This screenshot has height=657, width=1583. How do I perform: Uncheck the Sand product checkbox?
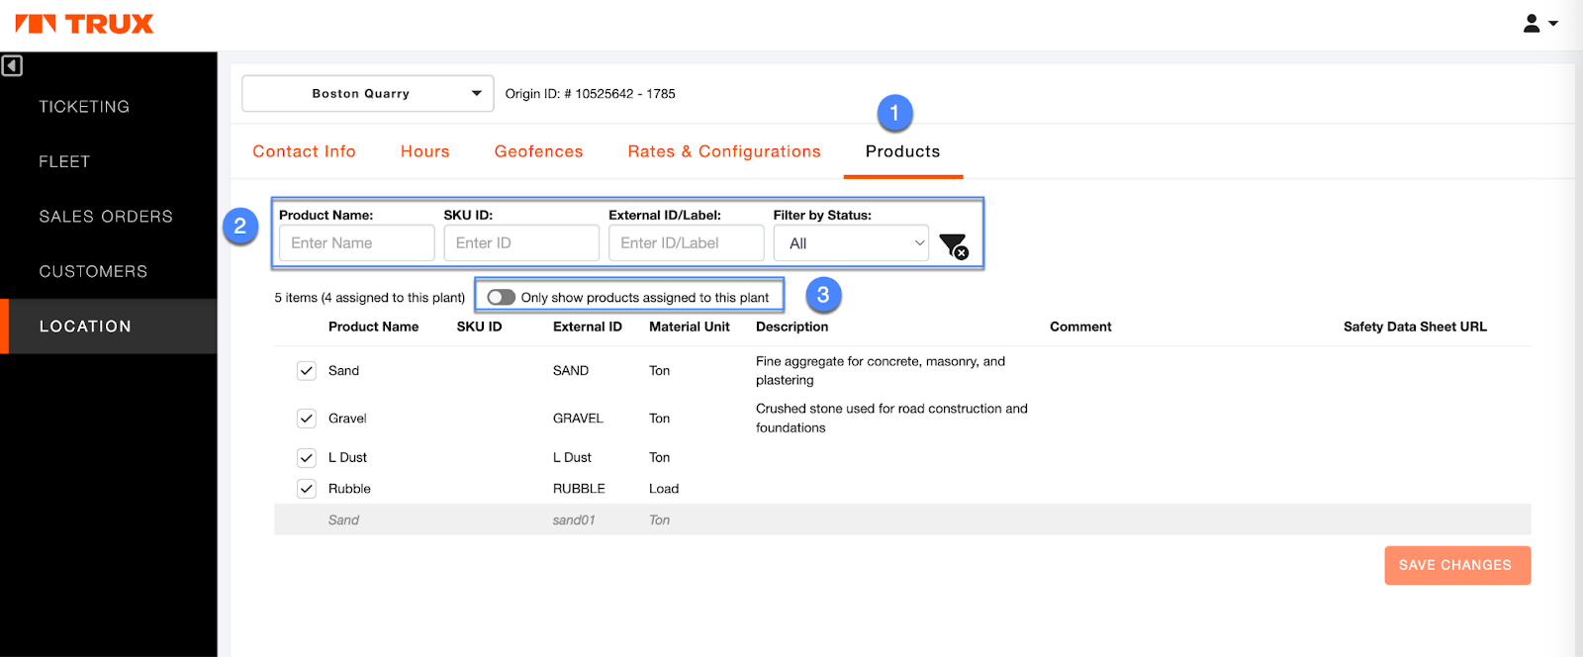click(x=307, y=371)
